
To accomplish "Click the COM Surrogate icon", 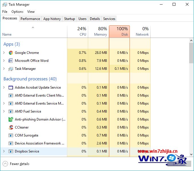I will point(11,135).
